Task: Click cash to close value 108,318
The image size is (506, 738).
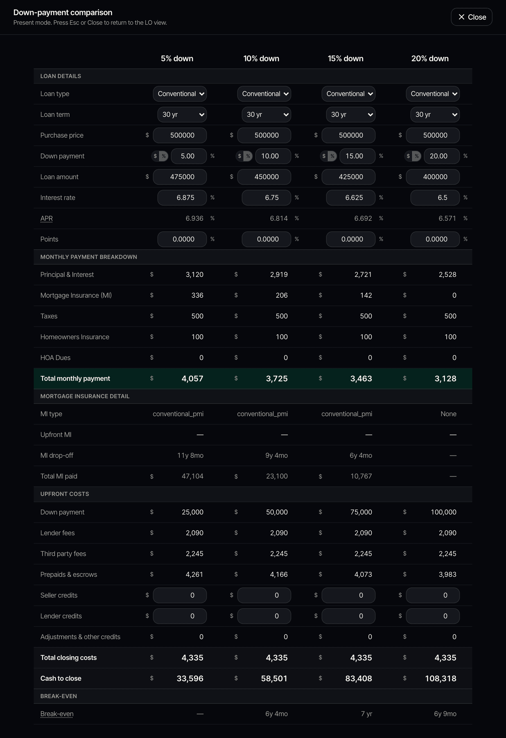Action: pos(441,679)
